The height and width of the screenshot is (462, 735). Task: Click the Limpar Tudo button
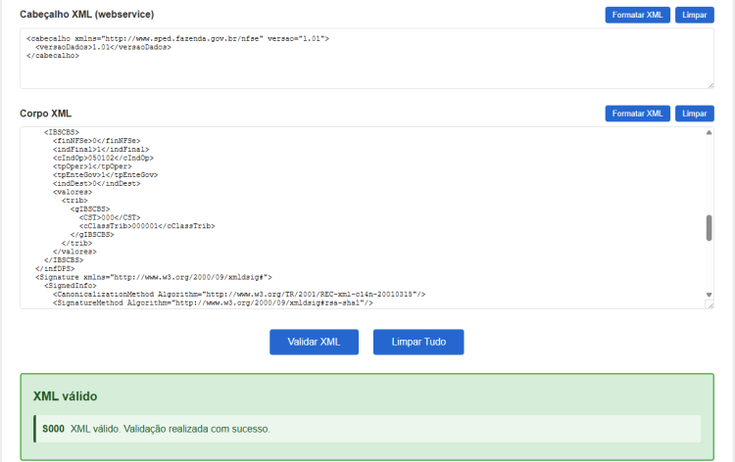(x=418, y=343)
